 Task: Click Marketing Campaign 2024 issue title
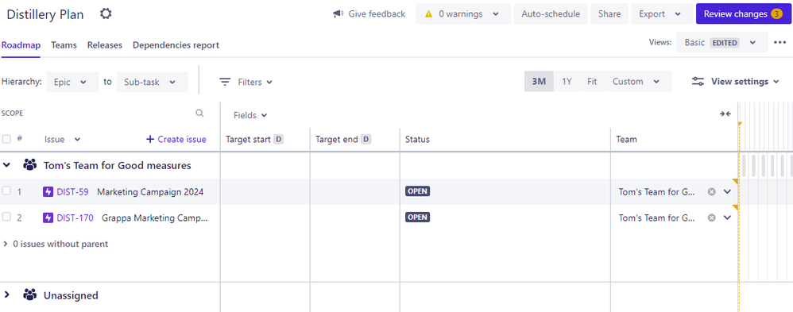(x=150, y=191)
